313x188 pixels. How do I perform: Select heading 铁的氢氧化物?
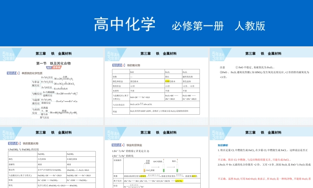[x=31, y=144]
